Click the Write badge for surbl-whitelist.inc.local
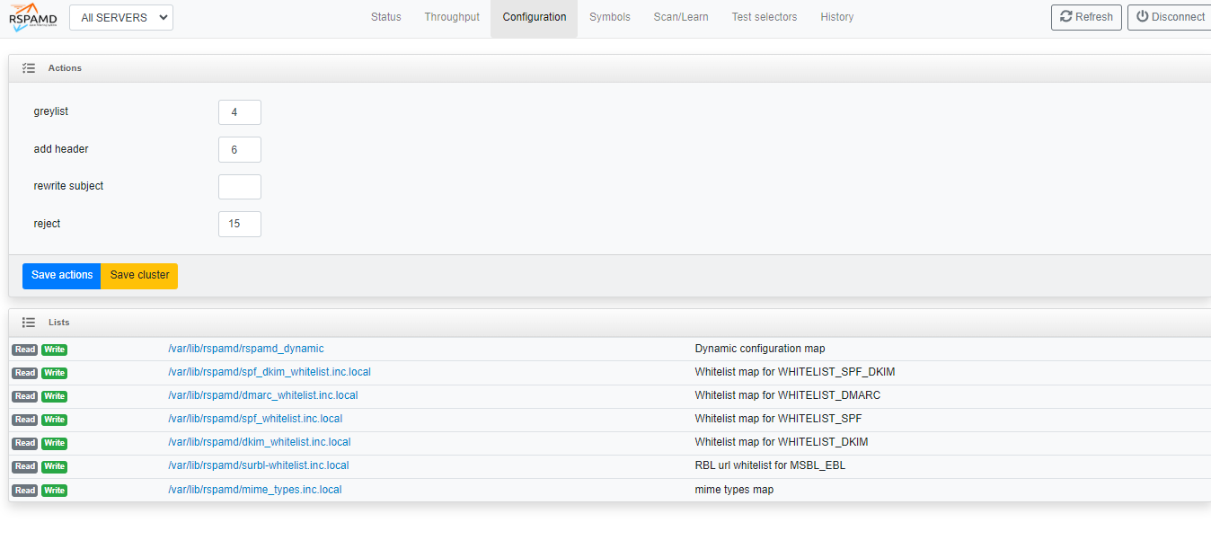Image resolution: width=1211 pixels, height=549 pixels. click(x=54, y=466)
